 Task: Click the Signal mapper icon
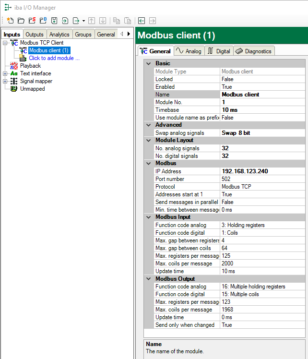(14, 81)
